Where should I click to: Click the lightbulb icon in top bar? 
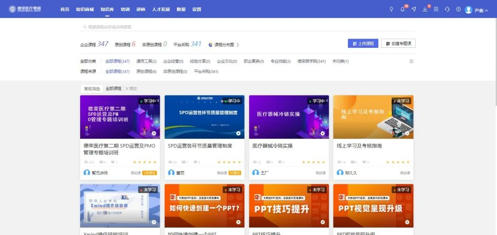pos(392,9)
